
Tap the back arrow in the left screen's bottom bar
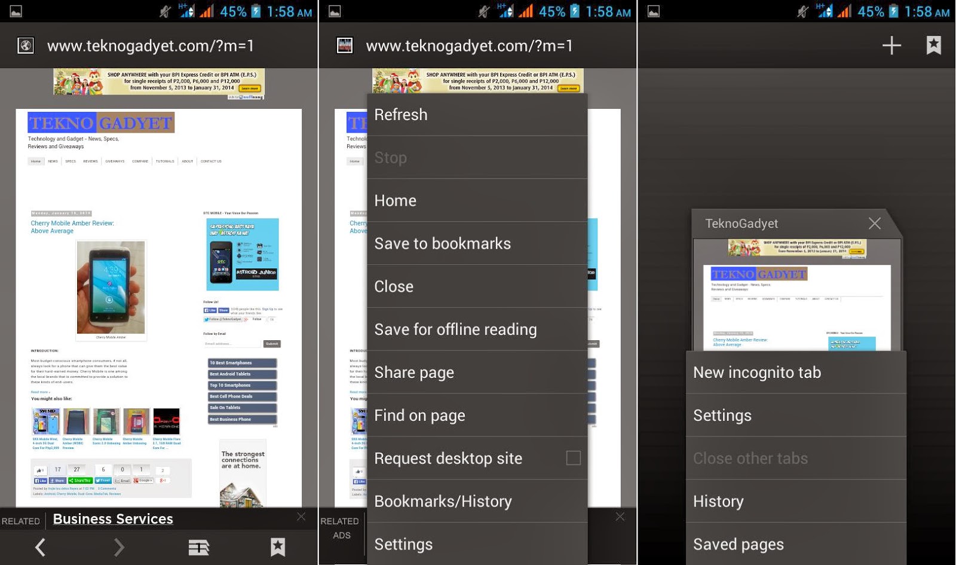tap(40, 547)
